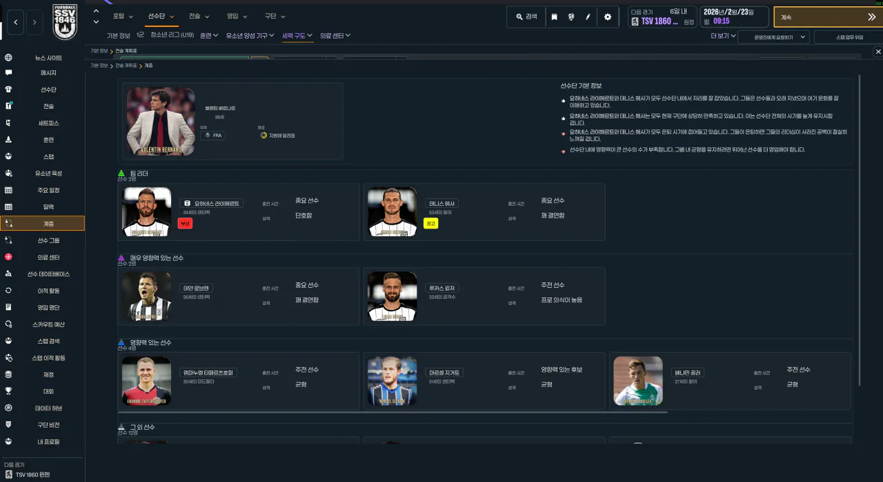The width and height of the screenshot is (883, 482).
Task: Click the horizontal scrollbar under player cards
Action: click(x=393, y=412)
